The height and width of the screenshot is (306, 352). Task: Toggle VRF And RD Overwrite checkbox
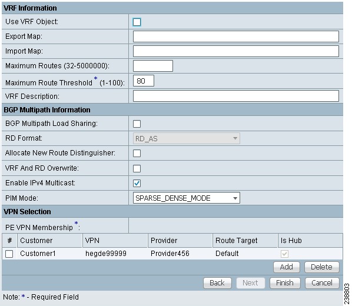tap(137, 168)
